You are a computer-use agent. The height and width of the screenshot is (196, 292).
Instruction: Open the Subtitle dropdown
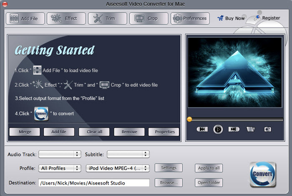click(x=128, y=154)
